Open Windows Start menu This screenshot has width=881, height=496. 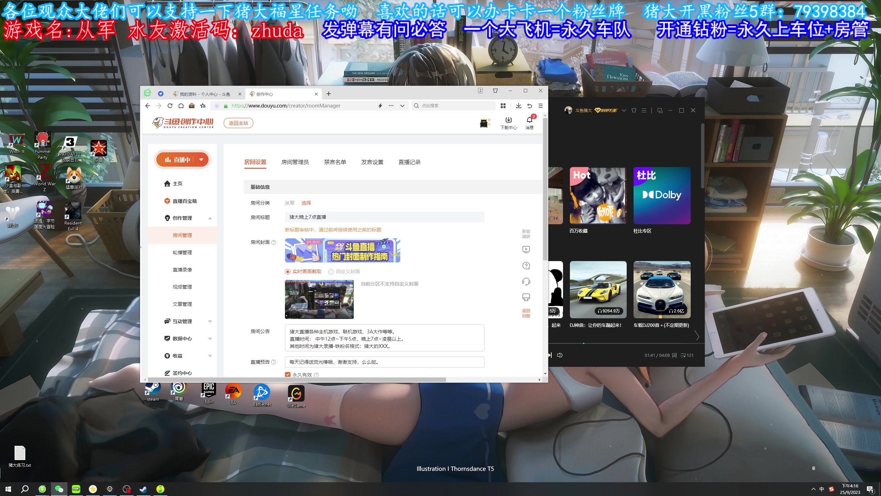click(8, 489)
